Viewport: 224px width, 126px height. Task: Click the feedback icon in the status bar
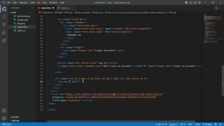coord(216,124)
